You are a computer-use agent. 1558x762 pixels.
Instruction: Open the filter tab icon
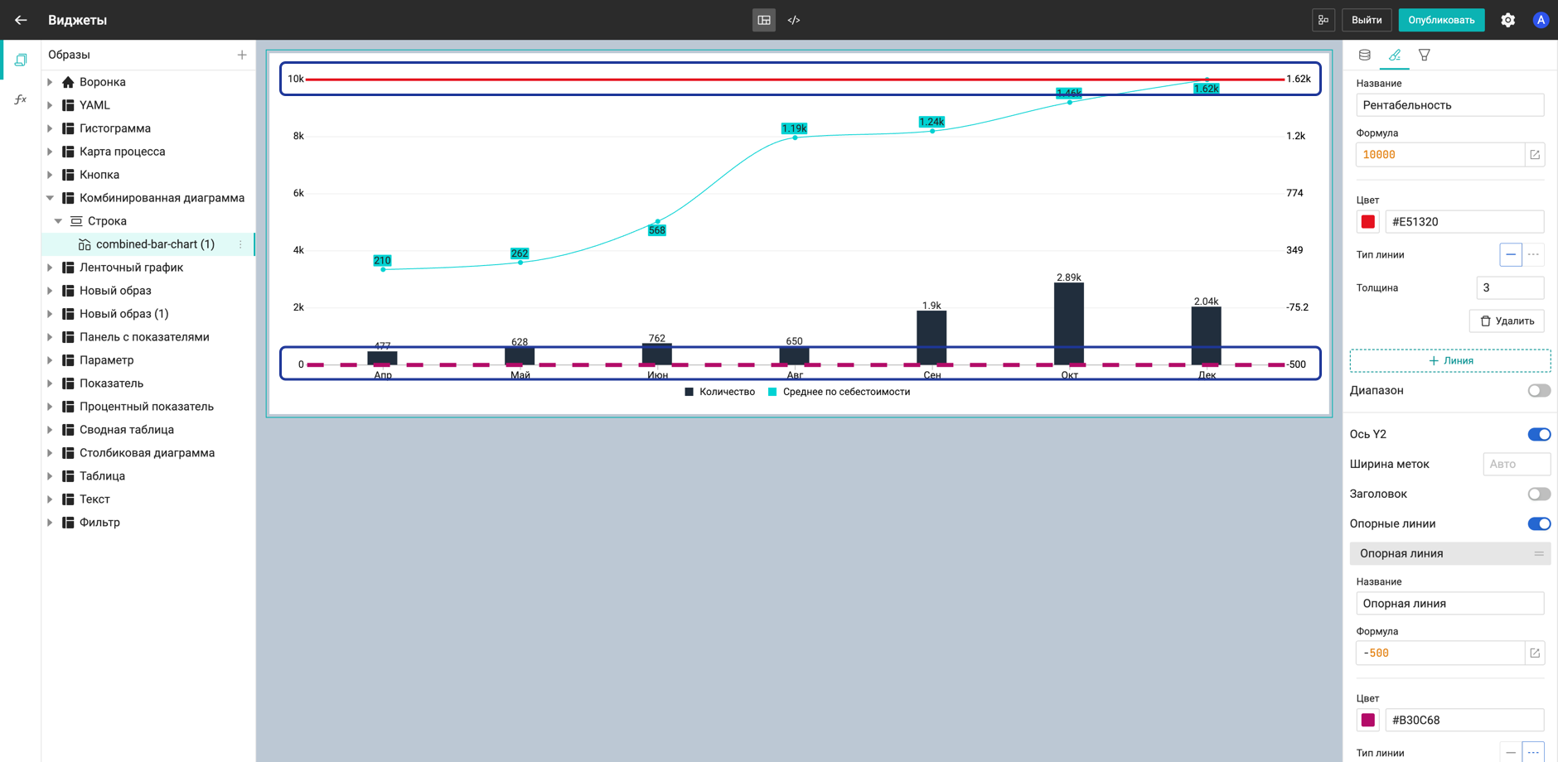pos(1424,55)
